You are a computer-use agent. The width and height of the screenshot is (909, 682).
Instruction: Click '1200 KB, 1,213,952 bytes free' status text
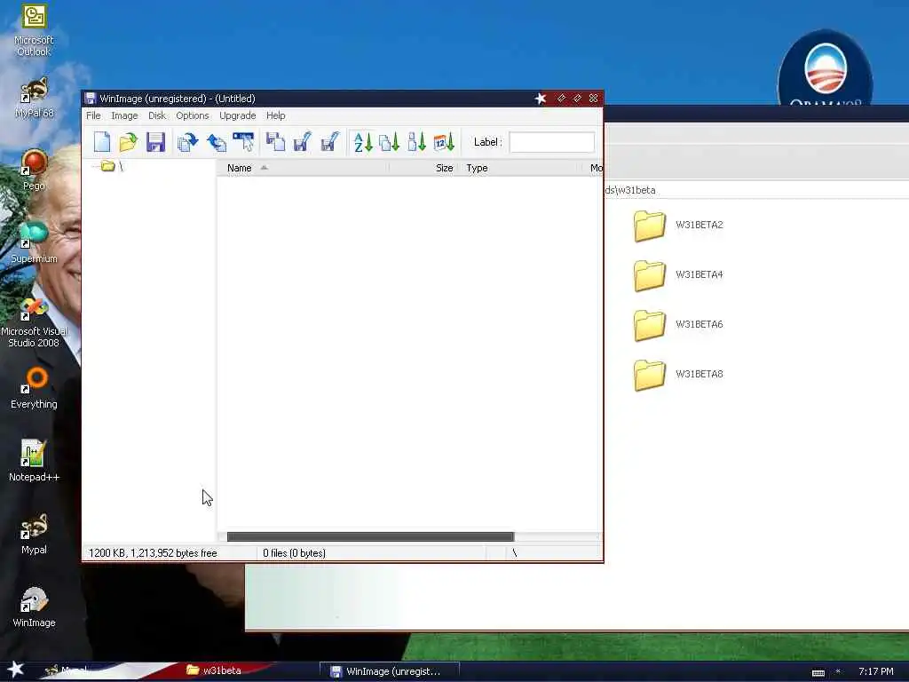tap(153, 553)
